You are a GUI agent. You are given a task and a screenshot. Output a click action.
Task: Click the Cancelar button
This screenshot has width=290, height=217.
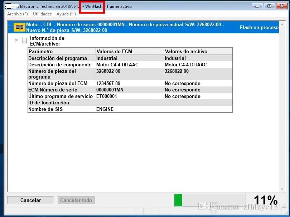30,200
